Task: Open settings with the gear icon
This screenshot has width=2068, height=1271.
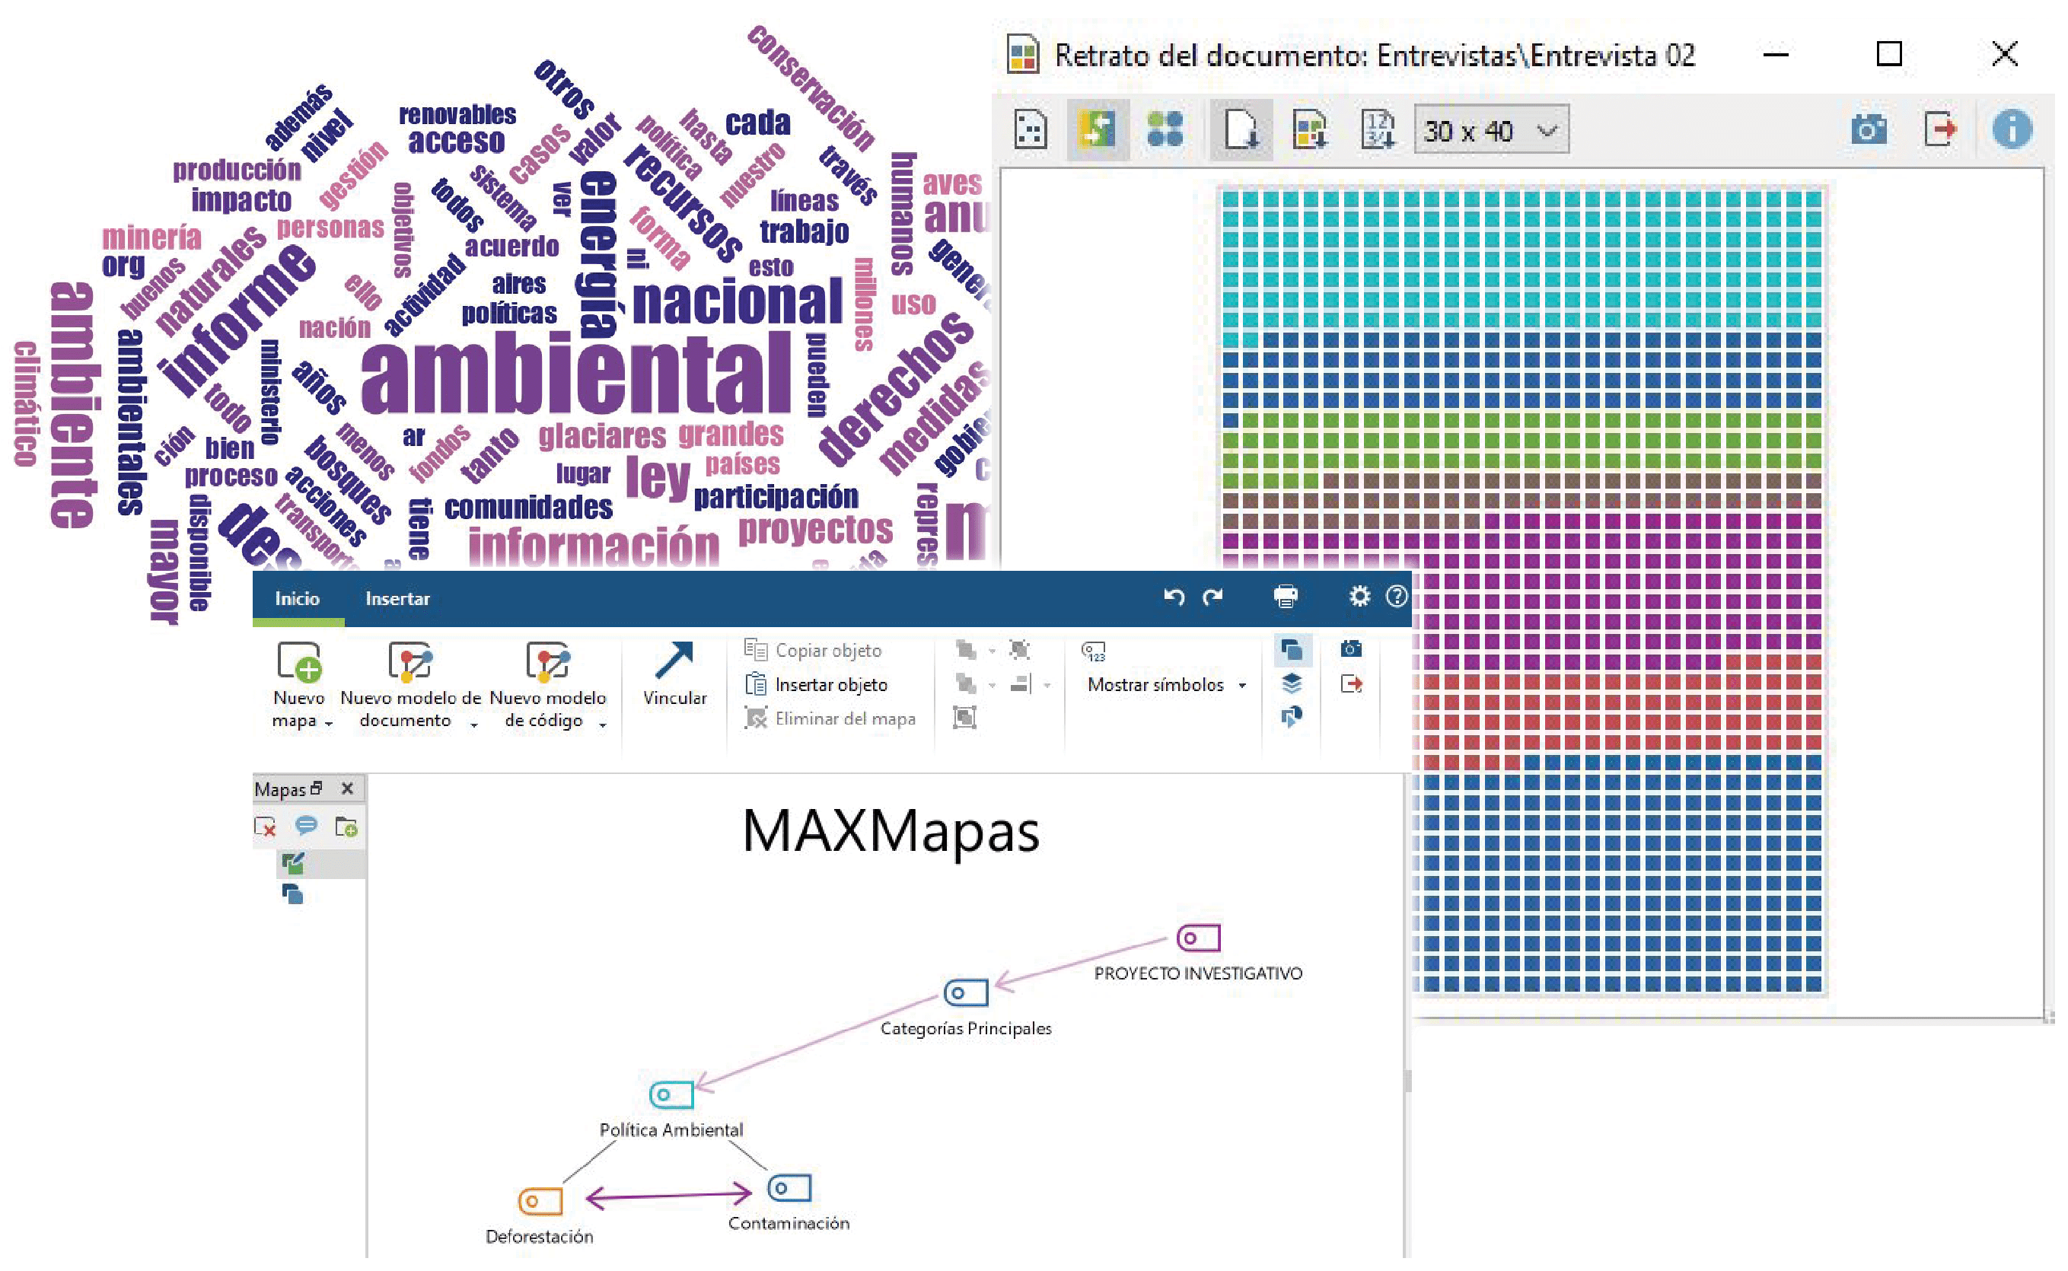Action: [1359, 597]
